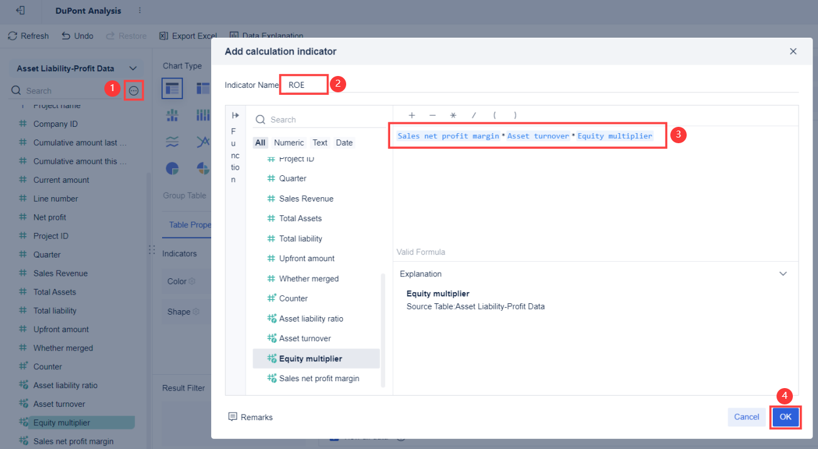Click the Cancel button

click(746, 417)
